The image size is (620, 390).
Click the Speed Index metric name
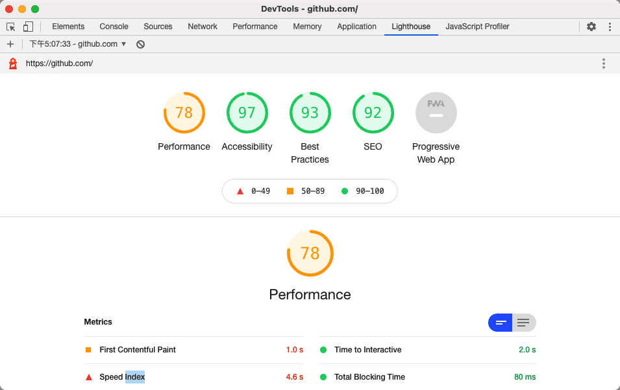122,377
